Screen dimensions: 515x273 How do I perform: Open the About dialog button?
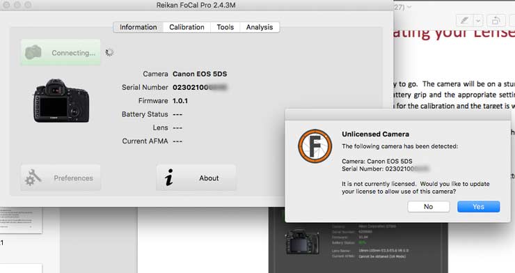[x=196, y=178]
